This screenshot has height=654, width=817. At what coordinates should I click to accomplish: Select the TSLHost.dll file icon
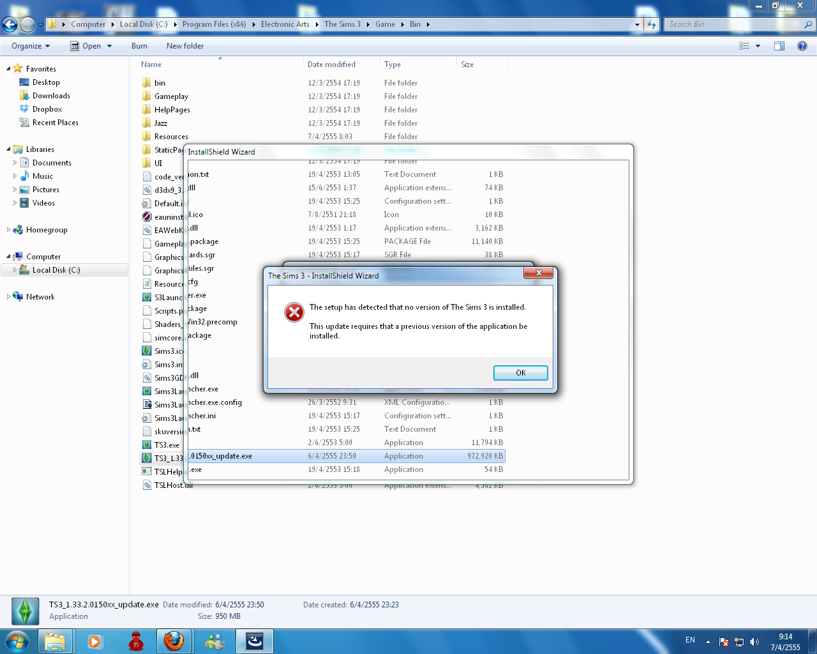147,485
